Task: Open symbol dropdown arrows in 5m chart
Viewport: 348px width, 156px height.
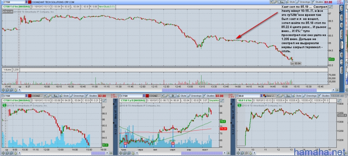Action: pos(26,96)
